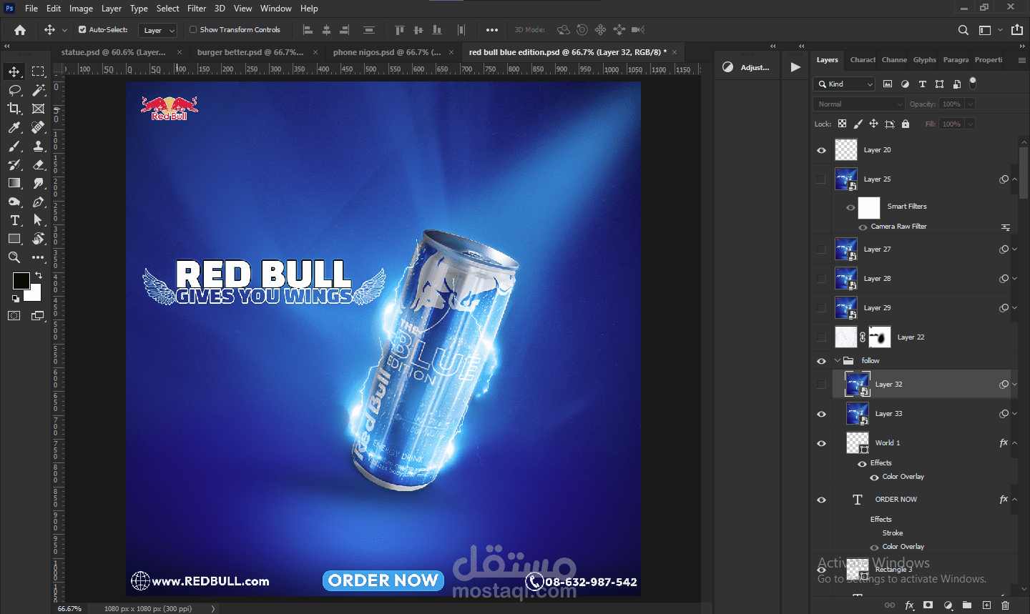Show Layer 27 visibility box
The image size is (1030, 614).
click(x=821, y=249)
